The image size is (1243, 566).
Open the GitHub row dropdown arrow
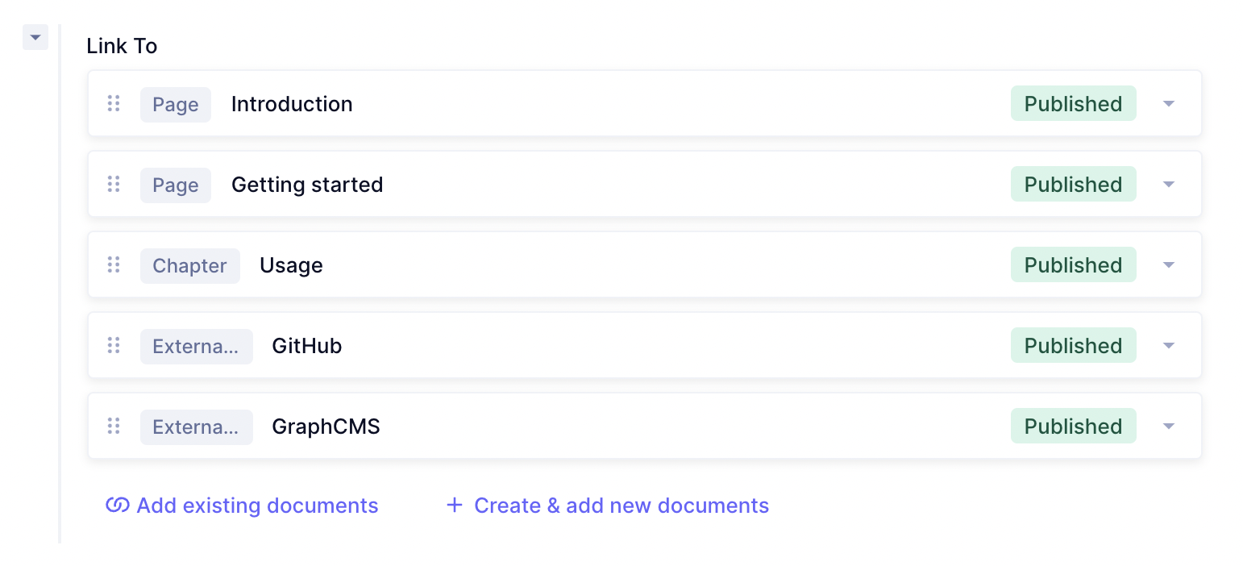[x=1169, y=345]
